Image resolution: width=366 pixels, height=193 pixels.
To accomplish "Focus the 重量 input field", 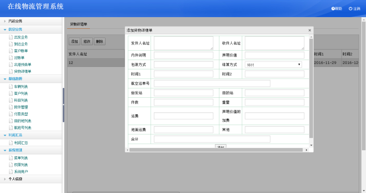I will tap(275, 102).
